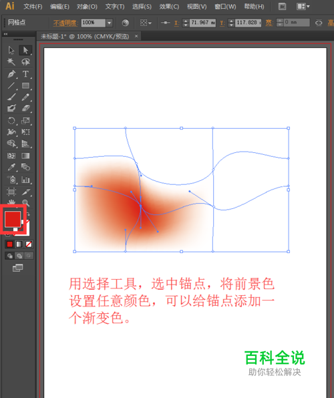Select the Shape Builder tool
The image size is (334, 398).
pyautogui.click(x=11, y=144)
